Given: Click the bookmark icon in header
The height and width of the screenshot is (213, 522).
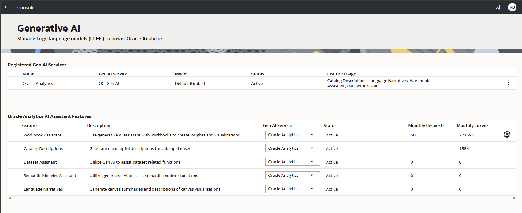Looking at the screenshot, I should pos(498,7).
